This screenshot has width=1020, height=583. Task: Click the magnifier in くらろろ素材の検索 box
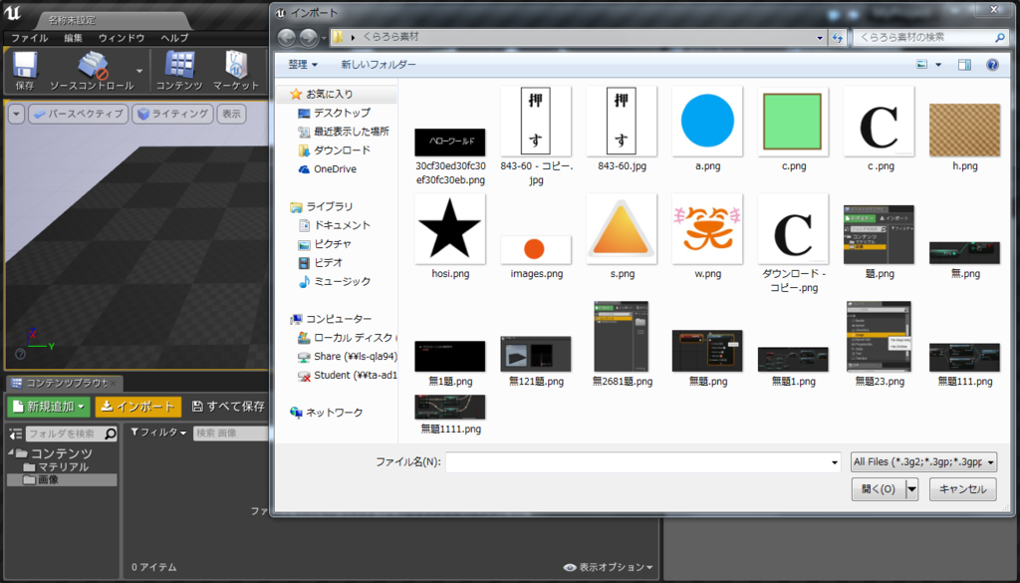[1000, 36]
